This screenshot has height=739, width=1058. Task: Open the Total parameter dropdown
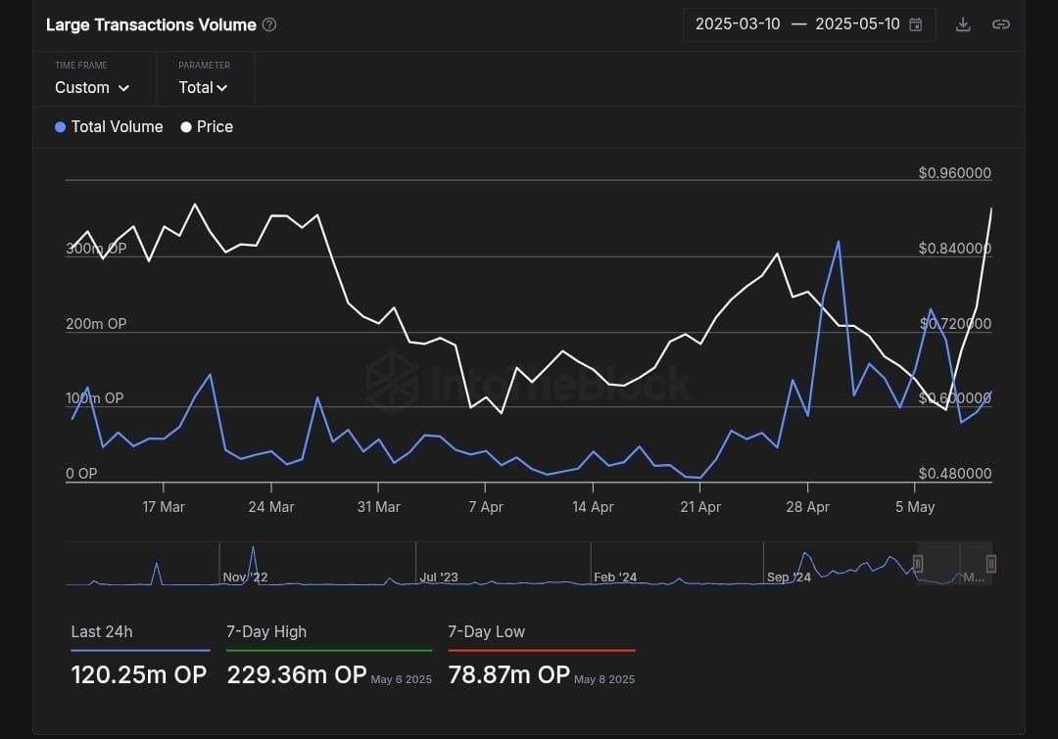pos(203,88)
